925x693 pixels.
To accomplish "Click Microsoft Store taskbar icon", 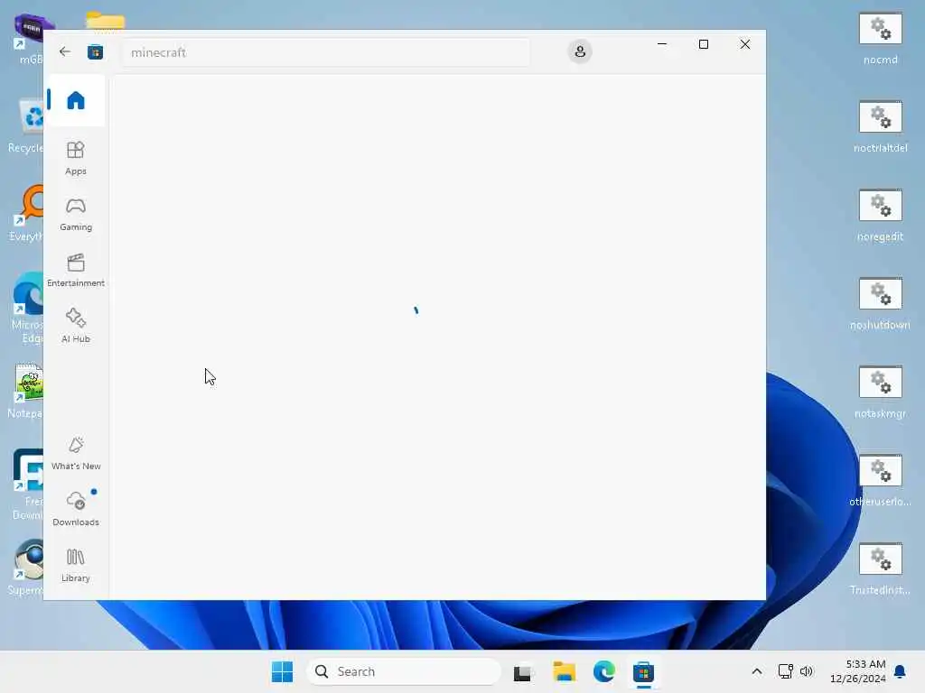I will coord(643,671).
